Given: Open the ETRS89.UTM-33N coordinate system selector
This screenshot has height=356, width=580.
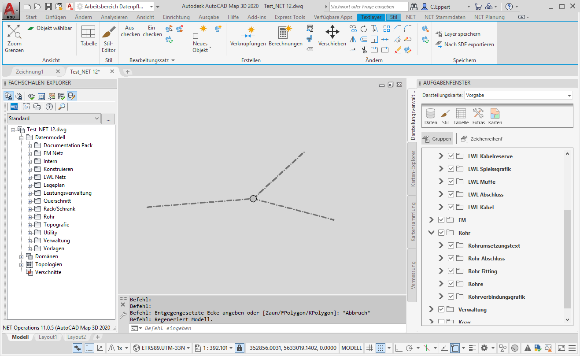Looking at the screenshot, I should pyautogui.click(x=162, y=348).
